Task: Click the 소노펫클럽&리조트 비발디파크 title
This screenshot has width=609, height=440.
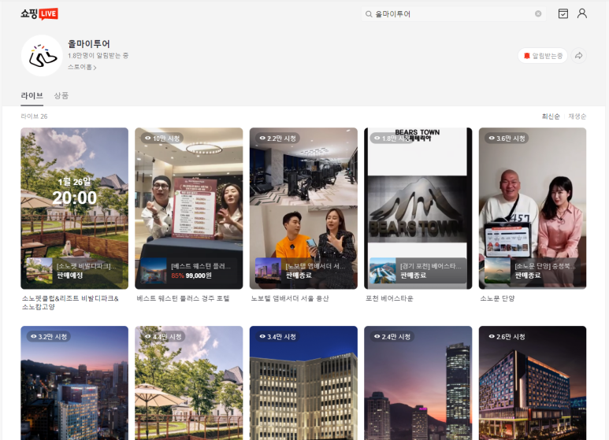Action: [x=70, y=302]
